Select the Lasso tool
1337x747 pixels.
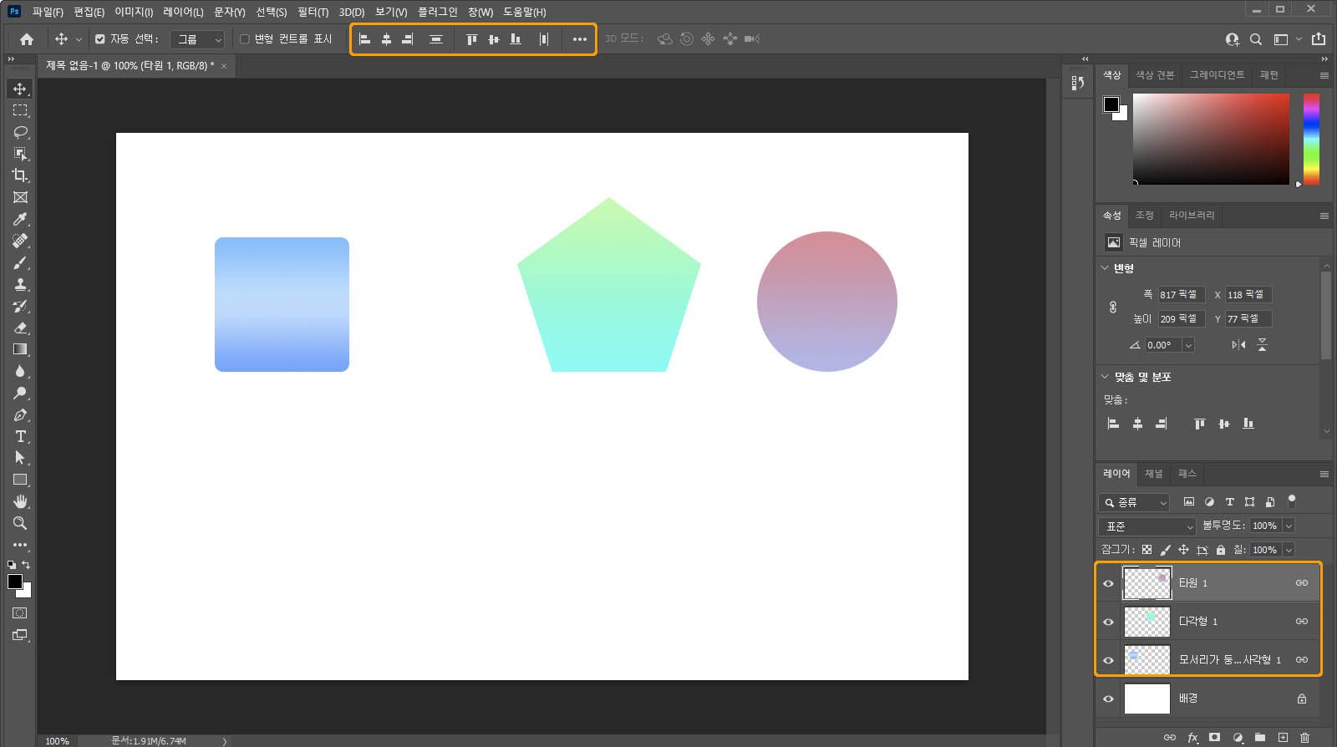click(x=20, y=132)
